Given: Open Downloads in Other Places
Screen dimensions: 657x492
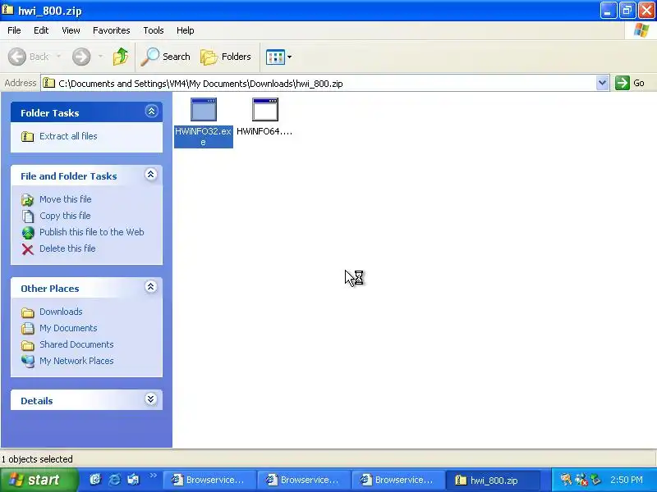Looking at the screenshot, I should pos(61,312).
